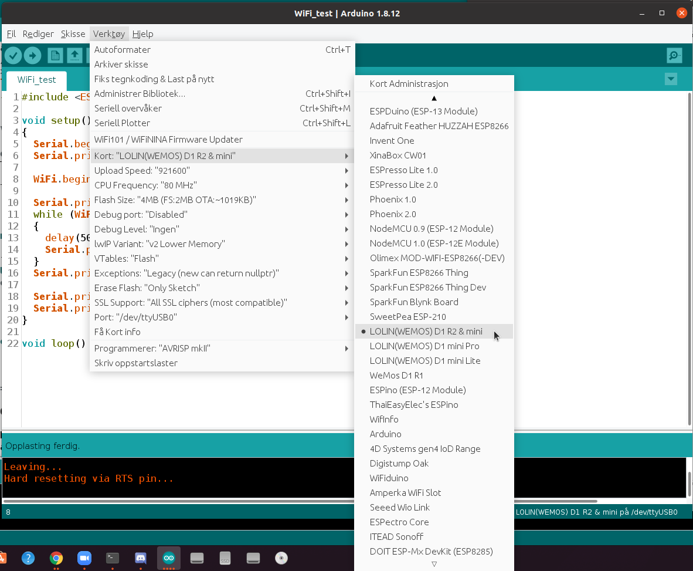Open the Fil menu
The height and width of the screenshot is (571, 693).
pos(12,34)
